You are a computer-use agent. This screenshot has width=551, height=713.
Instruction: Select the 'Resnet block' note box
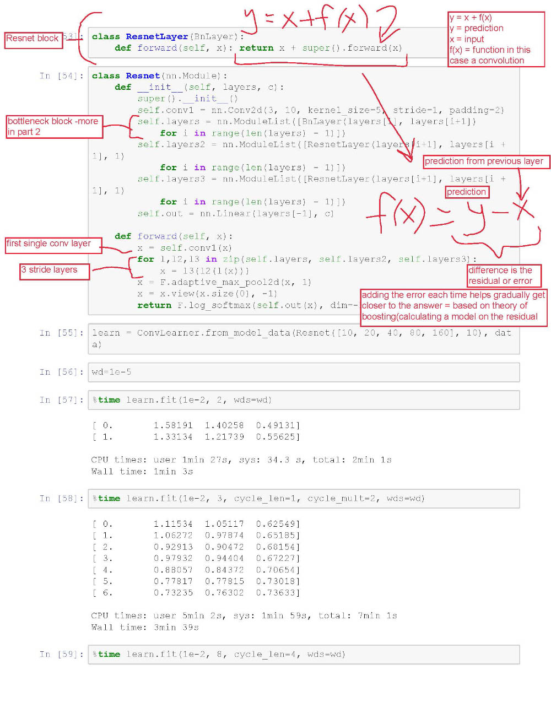click(34, 40)
